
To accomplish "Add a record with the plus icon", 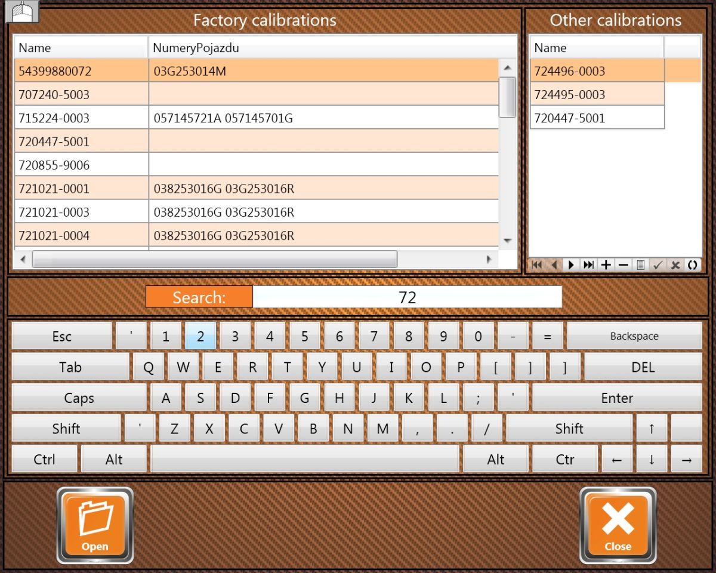I will pos(606,265).
